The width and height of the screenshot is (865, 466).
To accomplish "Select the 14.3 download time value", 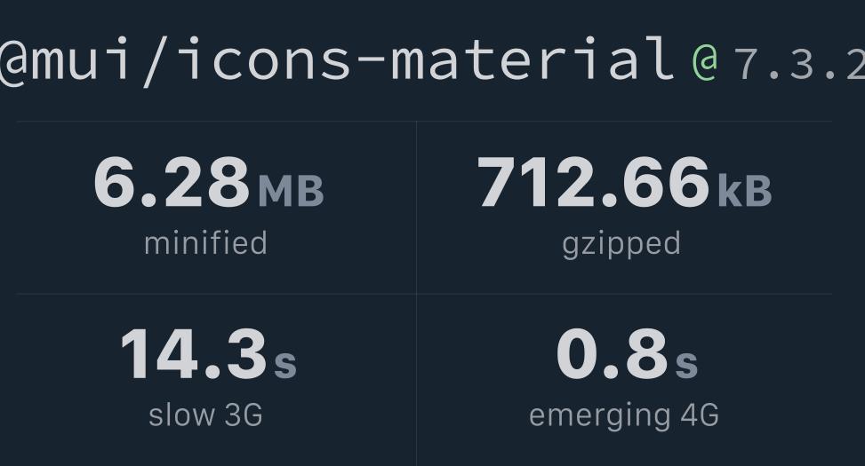I will [194, 354].
